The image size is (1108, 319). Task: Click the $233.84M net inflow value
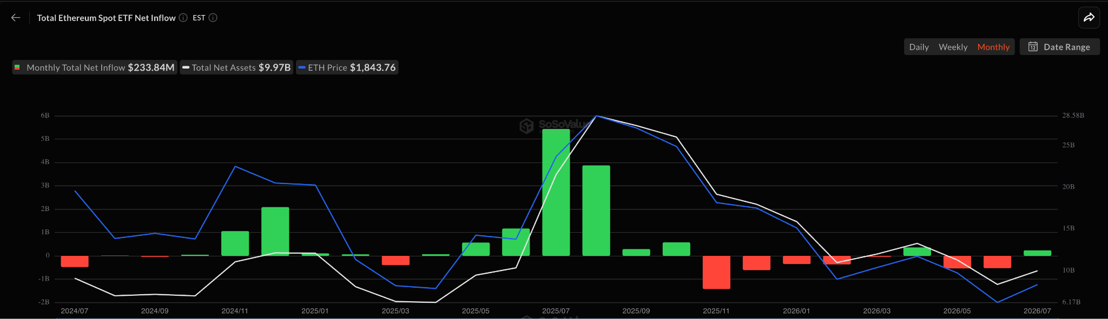click(151, 67)
